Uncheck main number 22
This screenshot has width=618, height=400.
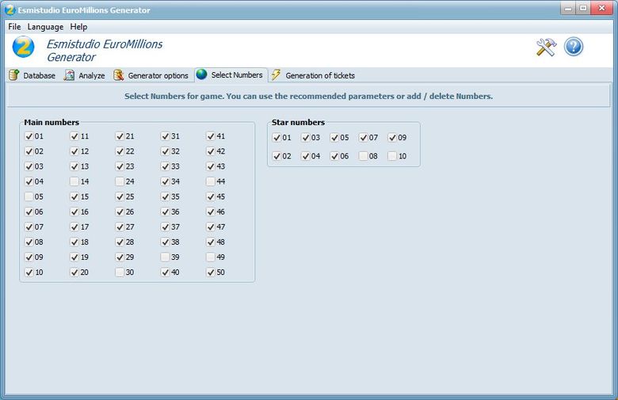[x=120, y=151]
